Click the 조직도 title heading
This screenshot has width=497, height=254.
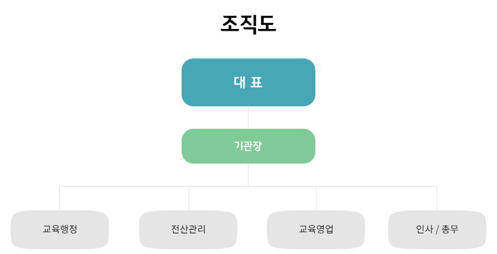coord(248,24)
